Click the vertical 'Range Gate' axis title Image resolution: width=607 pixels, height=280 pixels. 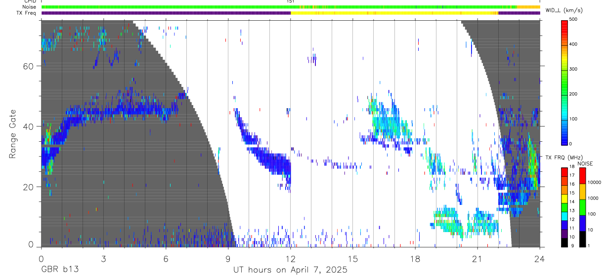point(13,134)
